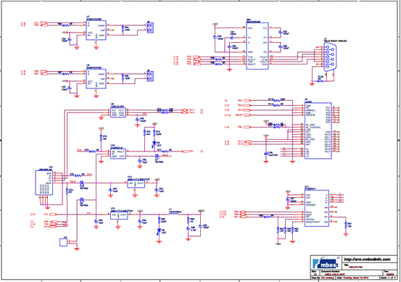The height and width of the screenshot is (282, 401).
Task: Select the upper AMS1117 regulator block
Action: tap(136, 183)
